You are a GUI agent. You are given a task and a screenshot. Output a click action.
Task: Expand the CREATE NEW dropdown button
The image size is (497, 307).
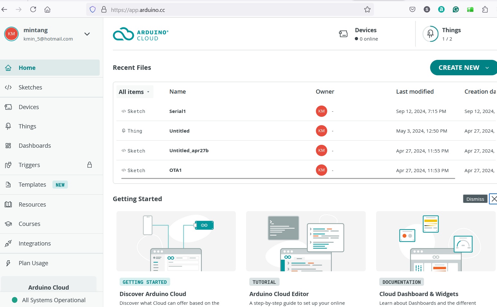point(463,68)
